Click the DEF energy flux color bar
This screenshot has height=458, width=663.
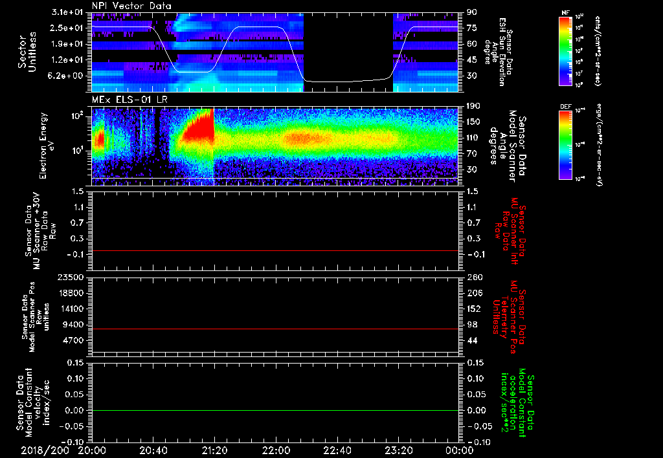click(565, 145)
